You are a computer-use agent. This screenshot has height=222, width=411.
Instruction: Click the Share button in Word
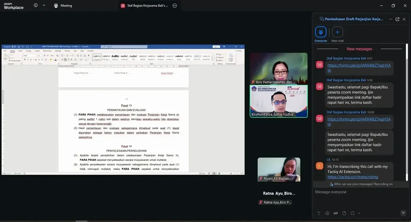pos(239,51)
